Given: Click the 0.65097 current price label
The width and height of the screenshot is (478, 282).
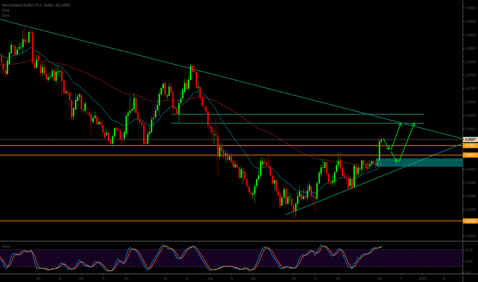Looking at the screenshot, I should click(470, 139).
